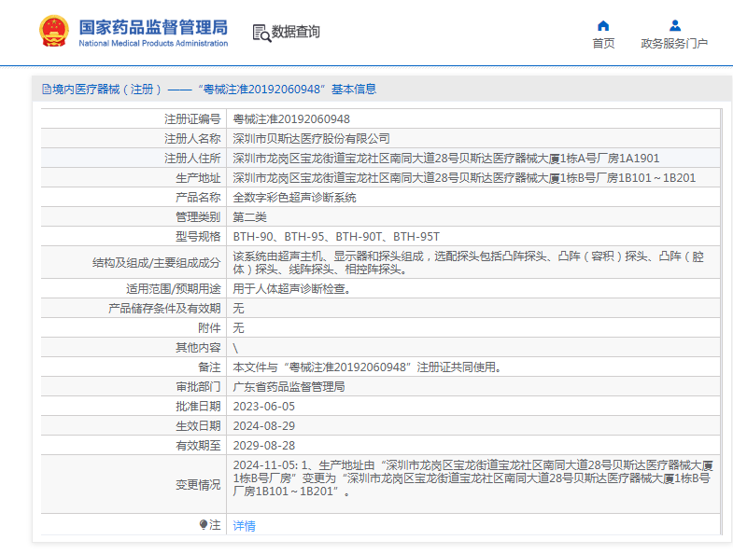The image size is (733, 554).
Task: Click the 数据查询 magnifier document icon
Action: pos(261,33)
